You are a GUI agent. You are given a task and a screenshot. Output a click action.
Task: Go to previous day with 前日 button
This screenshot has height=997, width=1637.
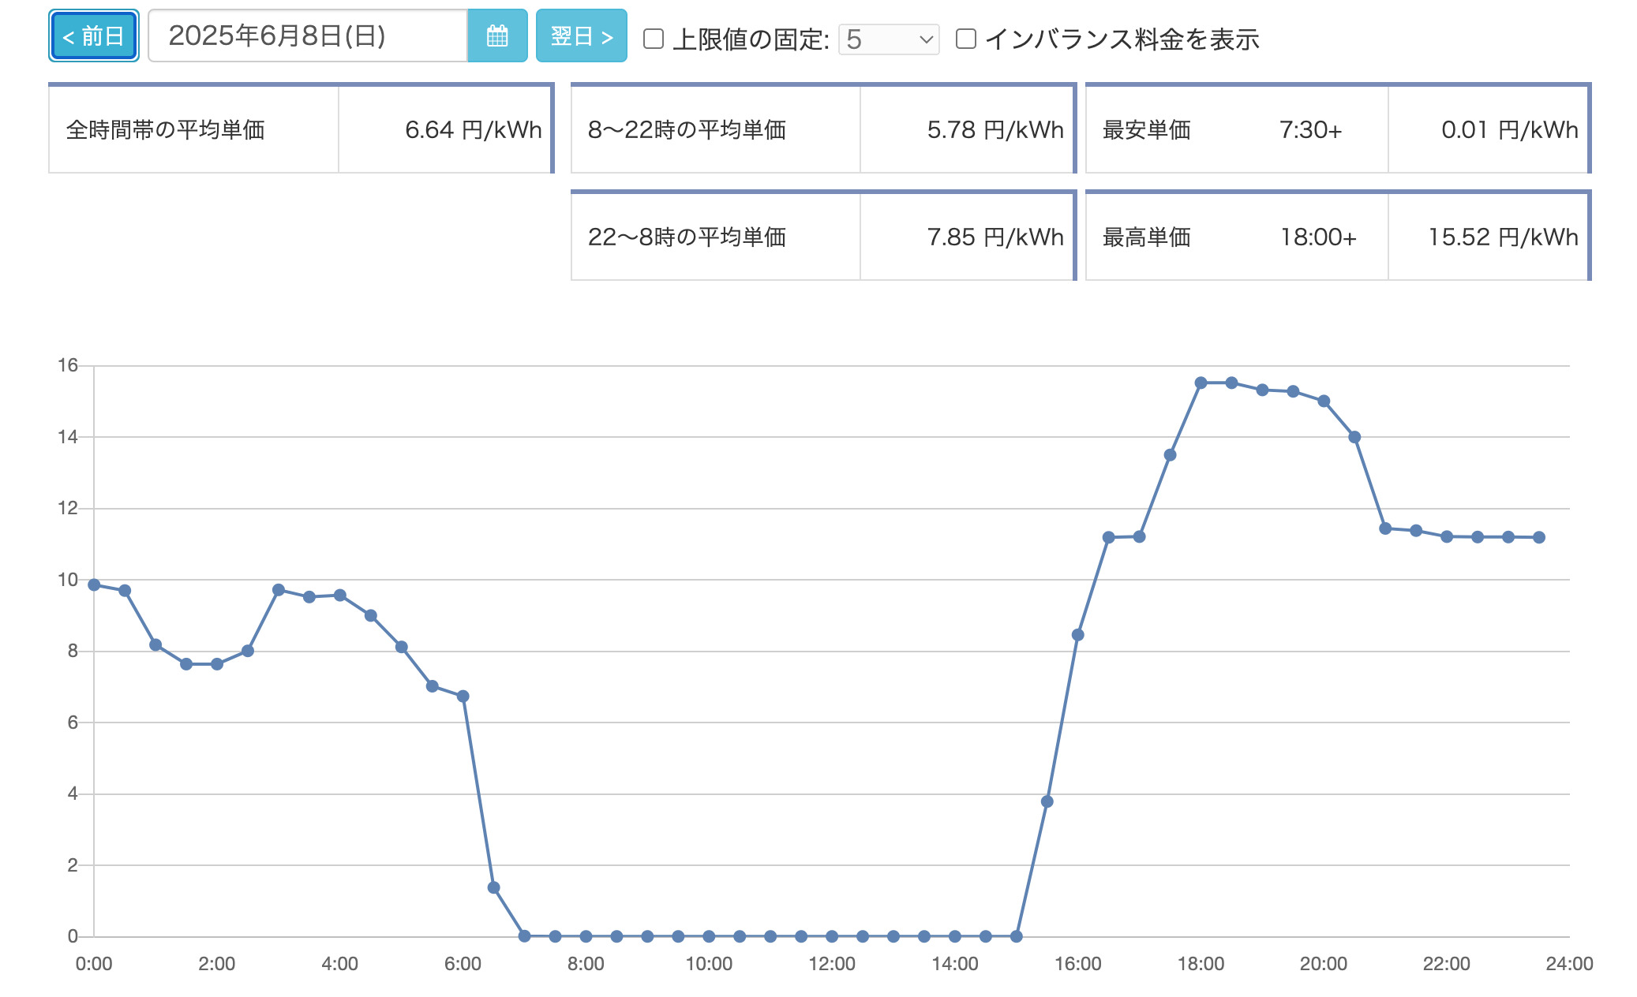93,36
